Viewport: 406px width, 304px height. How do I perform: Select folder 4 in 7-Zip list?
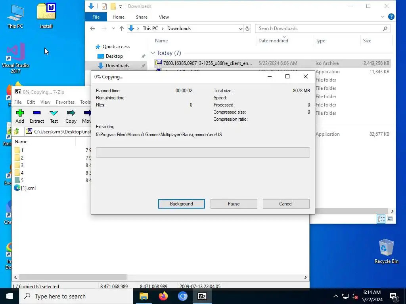(19, 173)
